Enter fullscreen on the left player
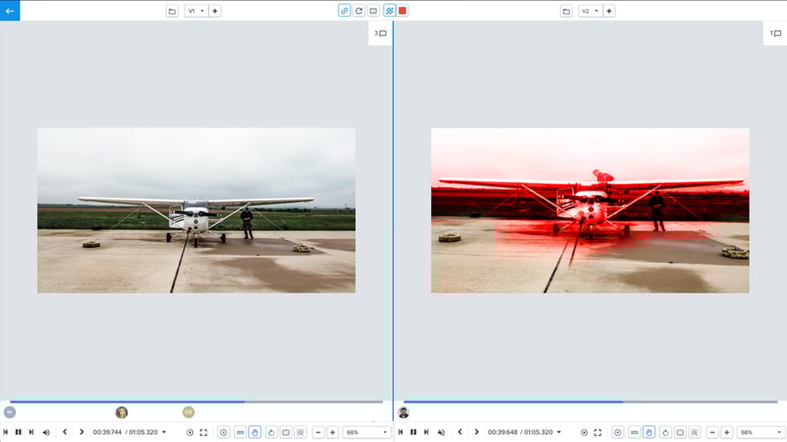The width and height of the screenshot is (787, 442). 203,432
